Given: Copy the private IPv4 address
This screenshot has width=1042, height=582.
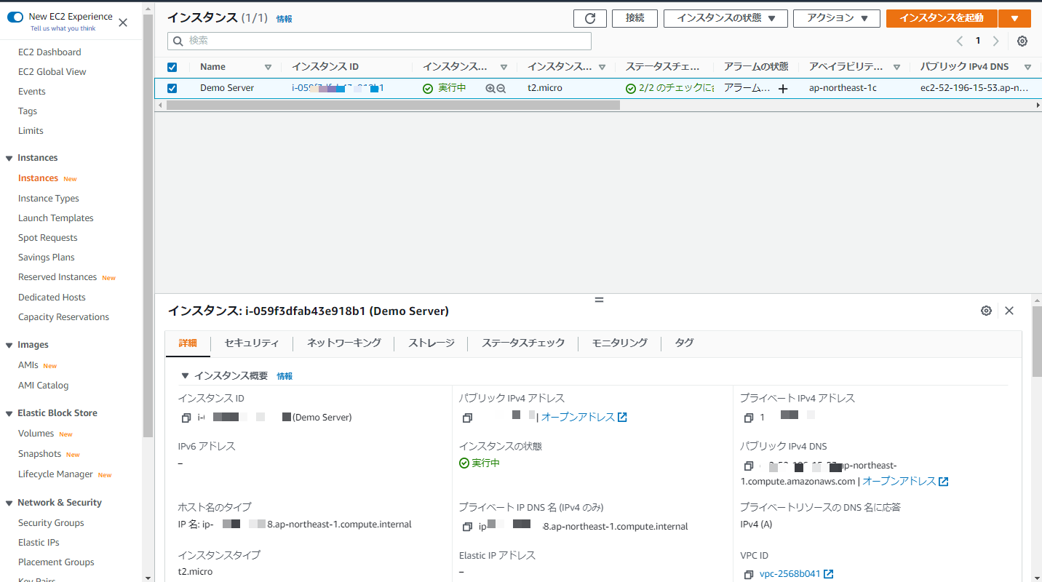Looking at the screenshot, I should (749, 418).
